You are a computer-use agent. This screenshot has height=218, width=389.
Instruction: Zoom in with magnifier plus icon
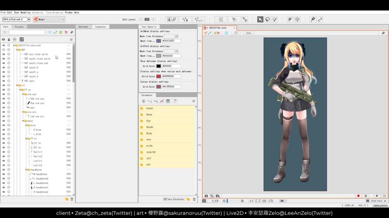point(242,201)
